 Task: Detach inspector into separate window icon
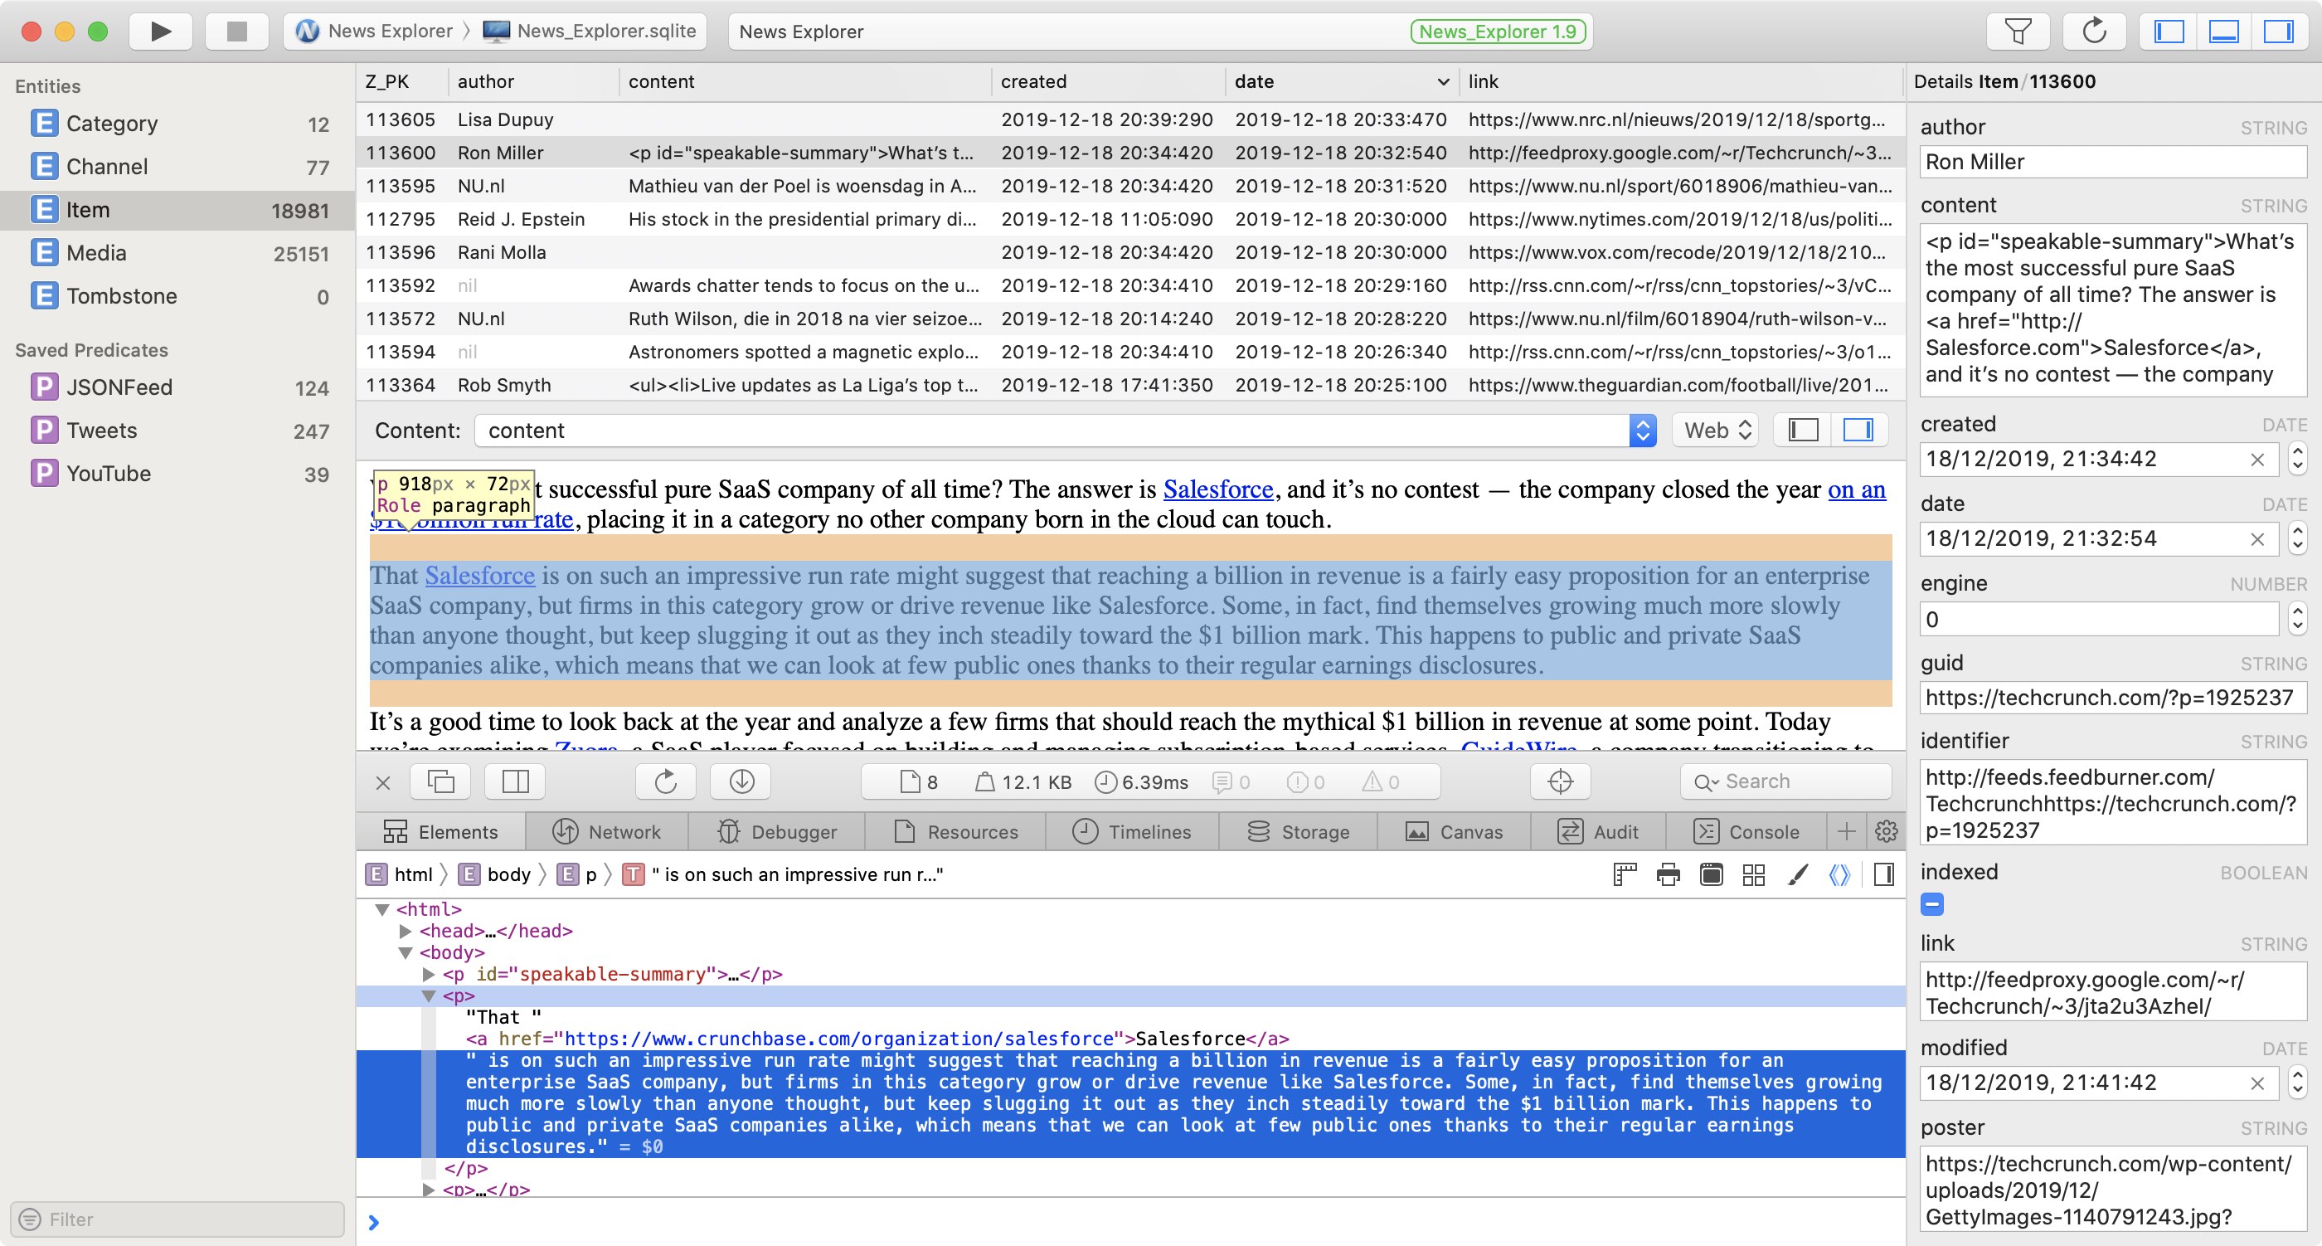pyautogui.click(x=441, y=781)
